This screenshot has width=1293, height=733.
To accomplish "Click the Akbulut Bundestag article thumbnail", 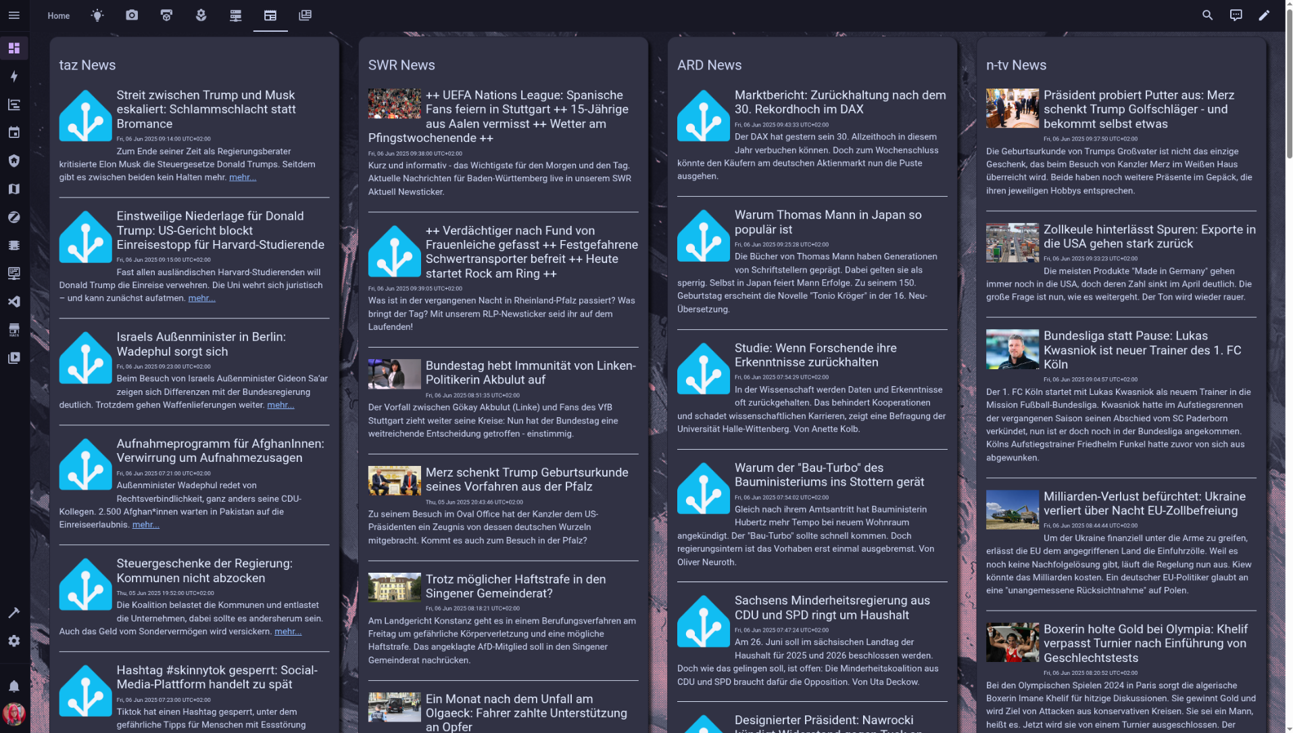I will pos(394,374).
